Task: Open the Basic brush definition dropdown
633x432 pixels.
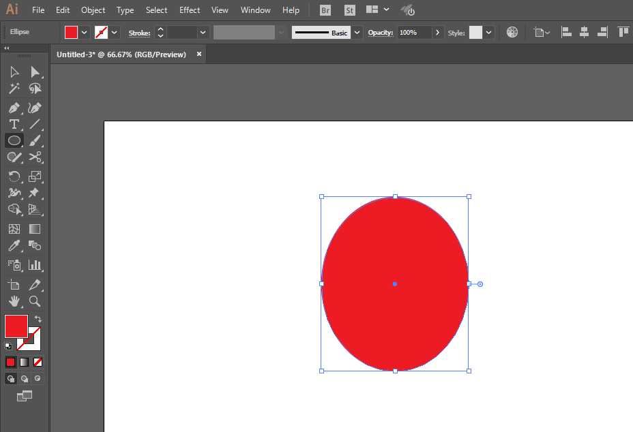Action: 357,32
